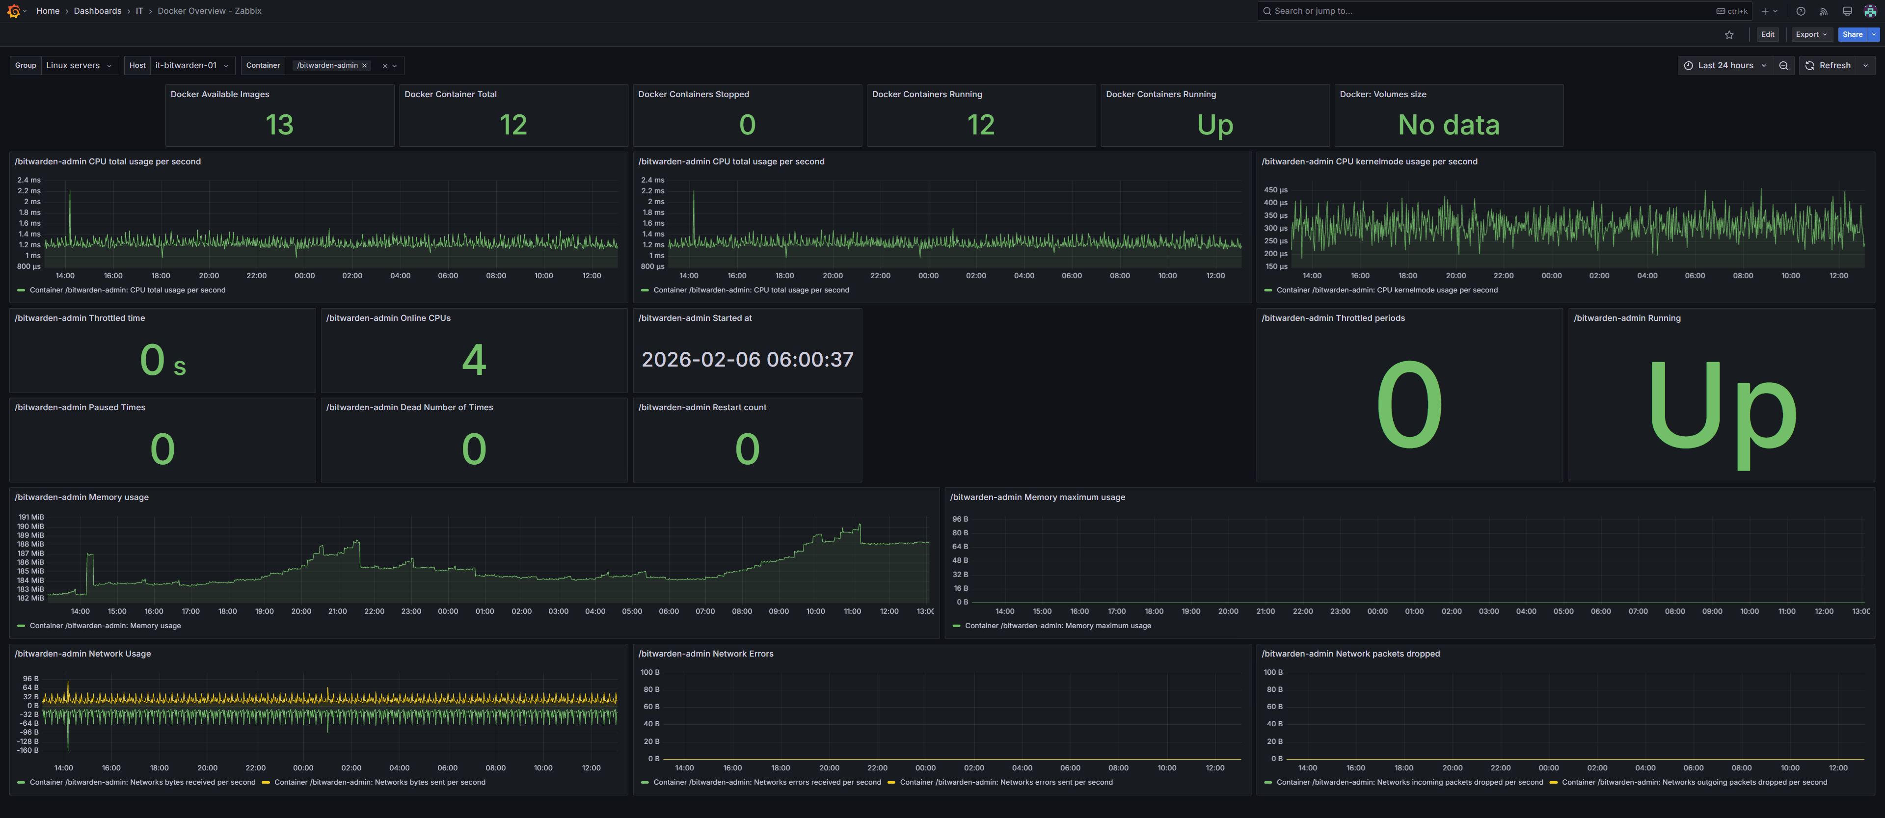This screenshot has height=818, width=1885.
Task: Click the kiosk mode monitor icon
Action: point(1847,11)
